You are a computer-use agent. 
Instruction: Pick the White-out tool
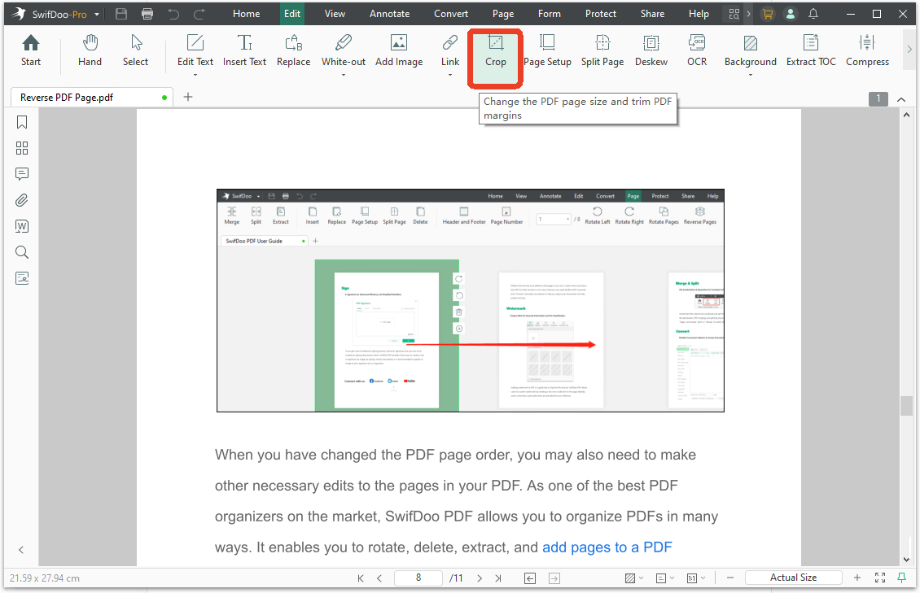[344, 50]
